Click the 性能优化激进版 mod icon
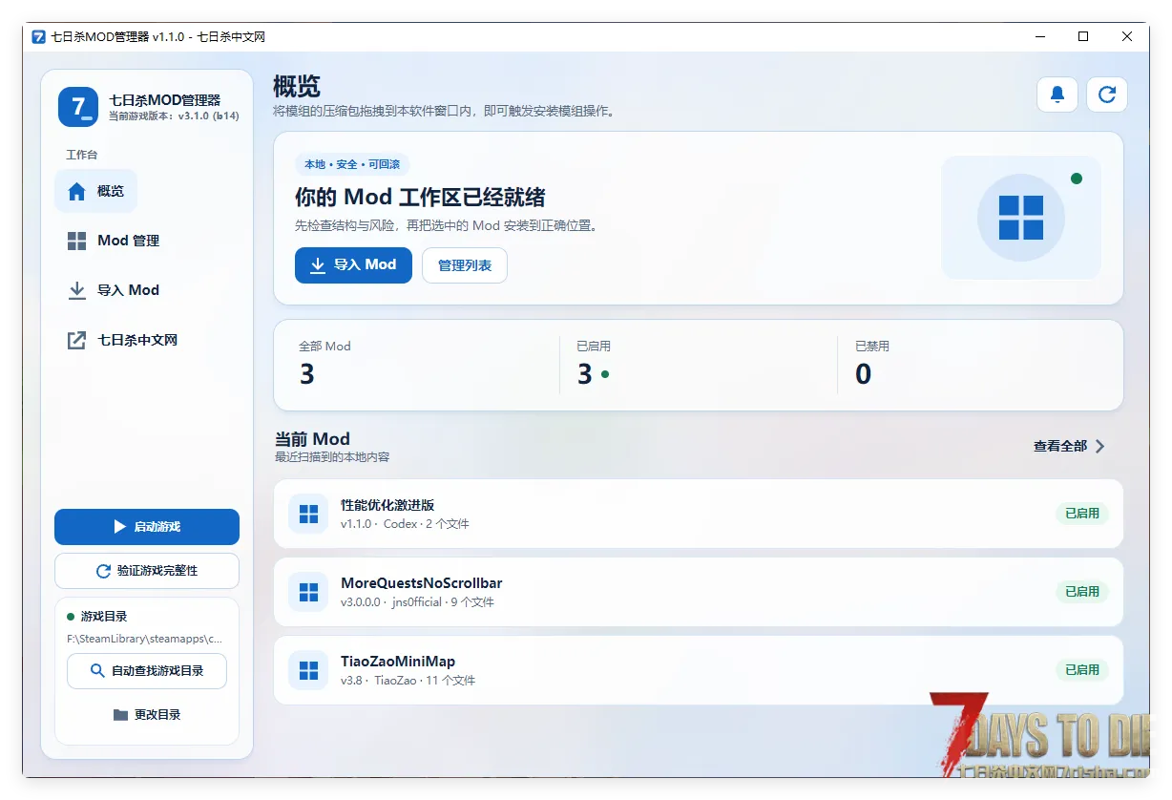This screenshot has width=1172, height=800. (x=308, y=515)
